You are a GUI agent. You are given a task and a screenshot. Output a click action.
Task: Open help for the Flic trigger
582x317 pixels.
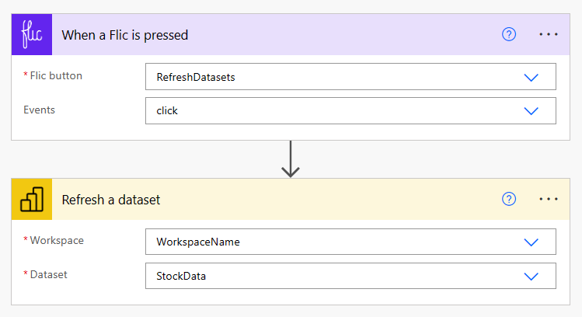pyautogui.click(x=509, y=35)
